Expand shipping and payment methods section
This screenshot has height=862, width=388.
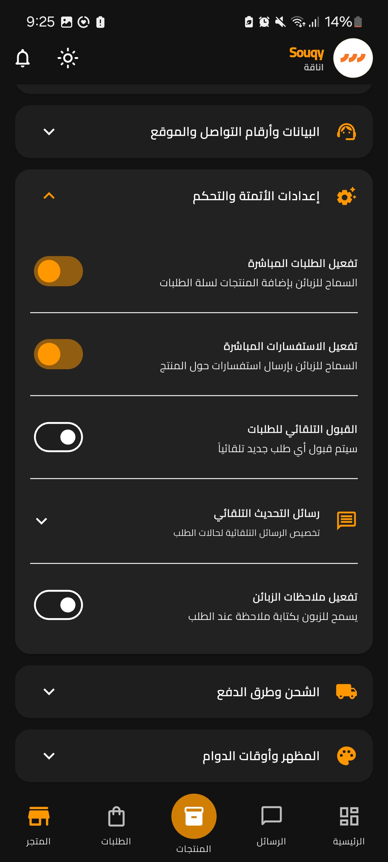pyautogui.click(x=49, y=691)
